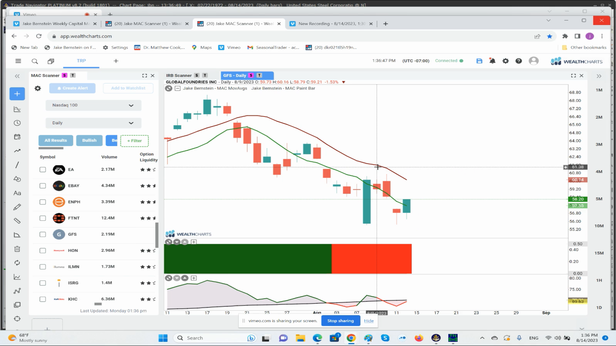
Task: Open the MAC Scanner settings gear
Action: click(38, 88)
